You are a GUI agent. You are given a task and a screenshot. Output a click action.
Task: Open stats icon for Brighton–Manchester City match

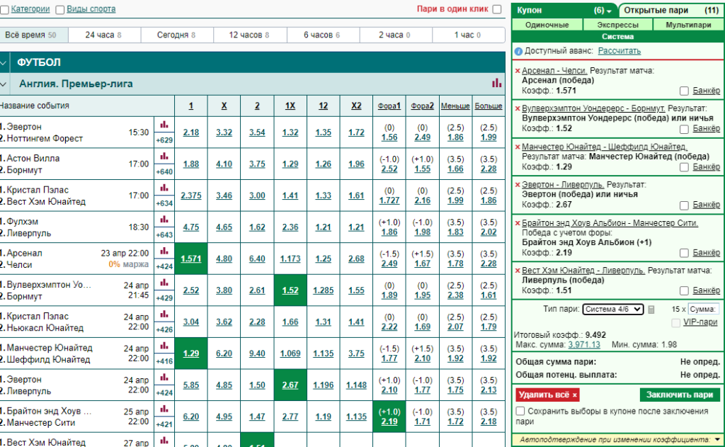[x=164, y=409]
